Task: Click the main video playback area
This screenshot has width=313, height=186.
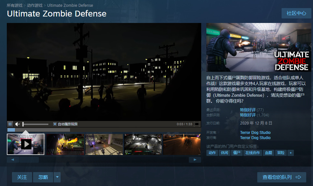Action: (x=104, y=72)
